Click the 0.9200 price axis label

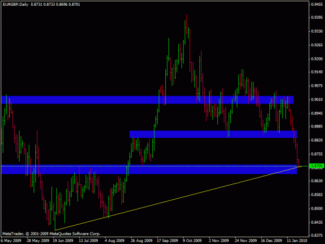pyautogui.click(x=317, y=59)
